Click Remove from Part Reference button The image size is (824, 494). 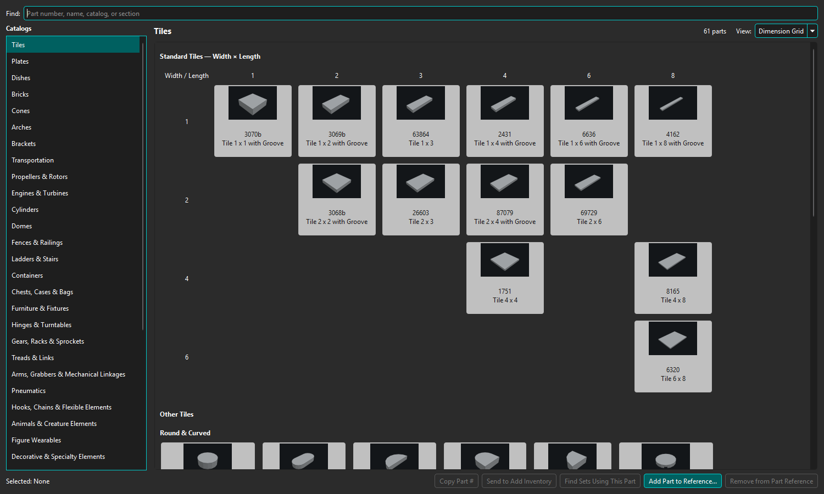771,481
